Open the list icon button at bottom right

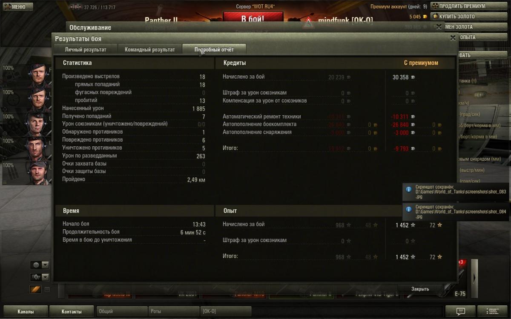pos(492,311)
